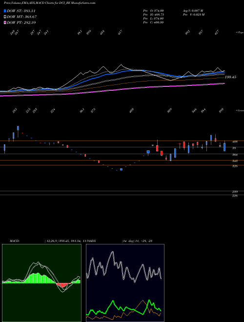Click the magenta DOW PT legend swatch
Viewport: 244px width, 322px height.
5,22
